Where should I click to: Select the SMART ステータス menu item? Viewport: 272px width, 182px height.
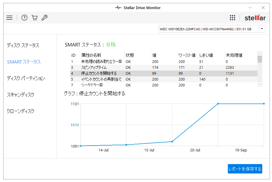coord(24,62)
